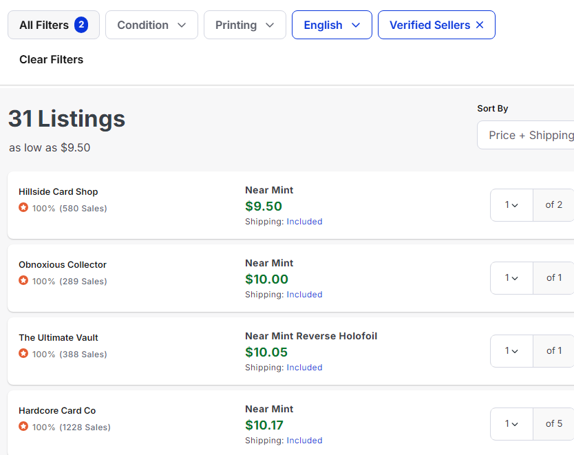Click Shipping Included link on $9.50 listing

click(304, 222)
